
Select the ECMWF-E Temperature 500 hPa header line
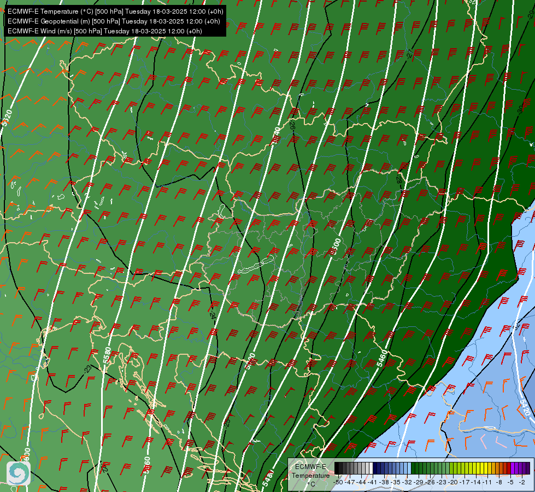[115, 11]
